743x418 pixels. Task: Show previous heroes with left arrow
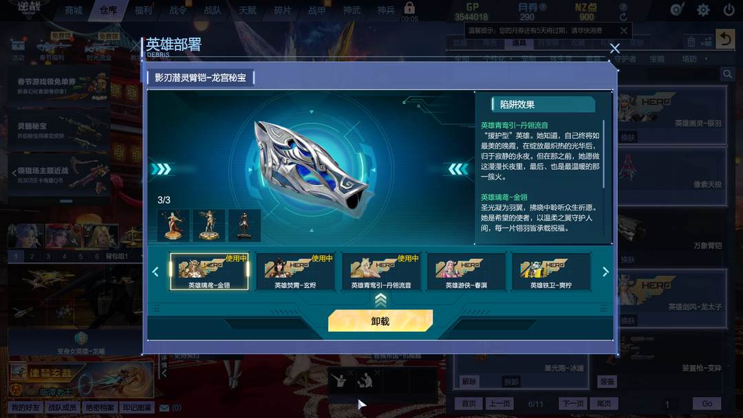(x=155, y=272)
